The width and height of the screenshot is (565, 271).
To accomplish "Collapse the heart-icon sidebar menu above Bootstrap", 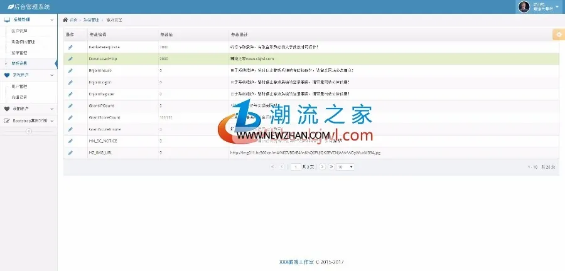I will click(x=28, y=109).
